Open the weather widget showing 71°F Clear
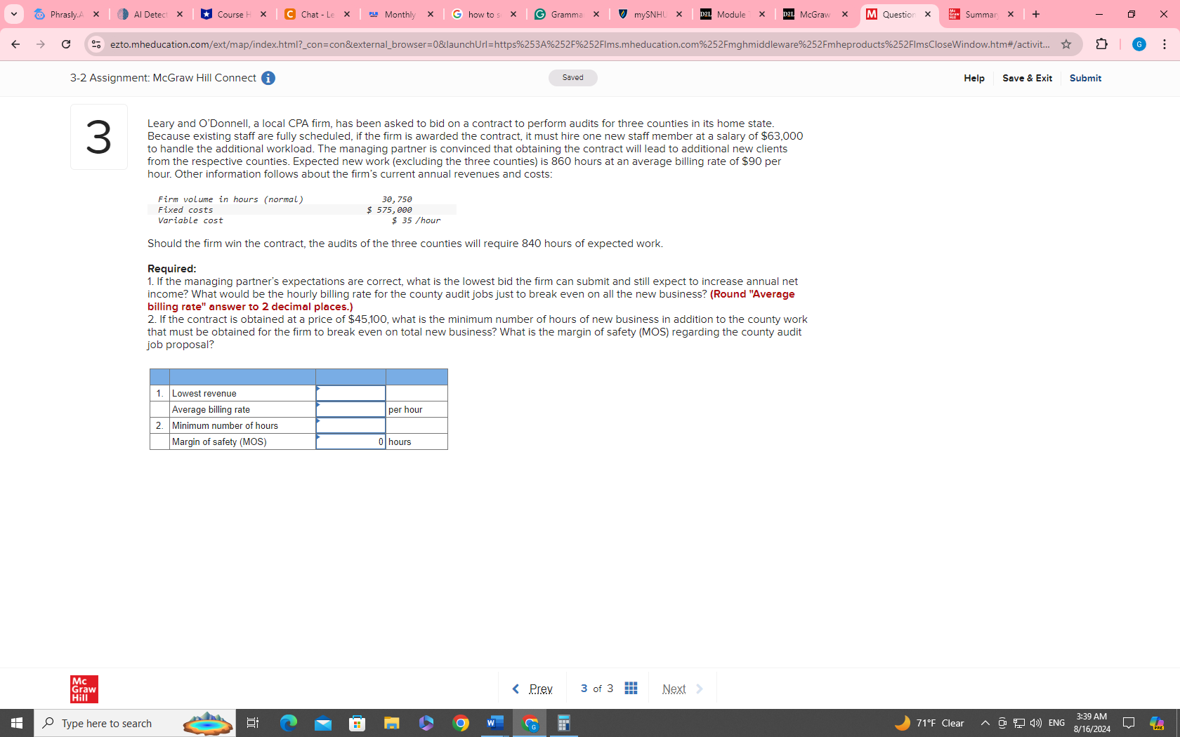Image resolution: width=1180 pixels, height=737 pixels. coord(929,723)
